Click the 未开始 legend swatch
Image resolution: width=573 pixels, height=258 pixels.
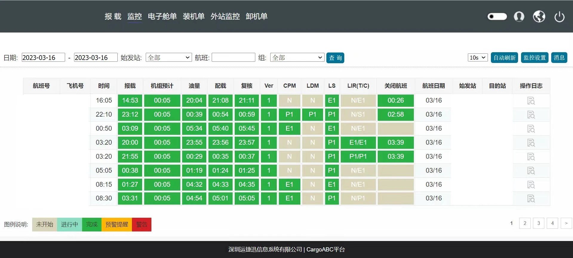click(44, 225)
